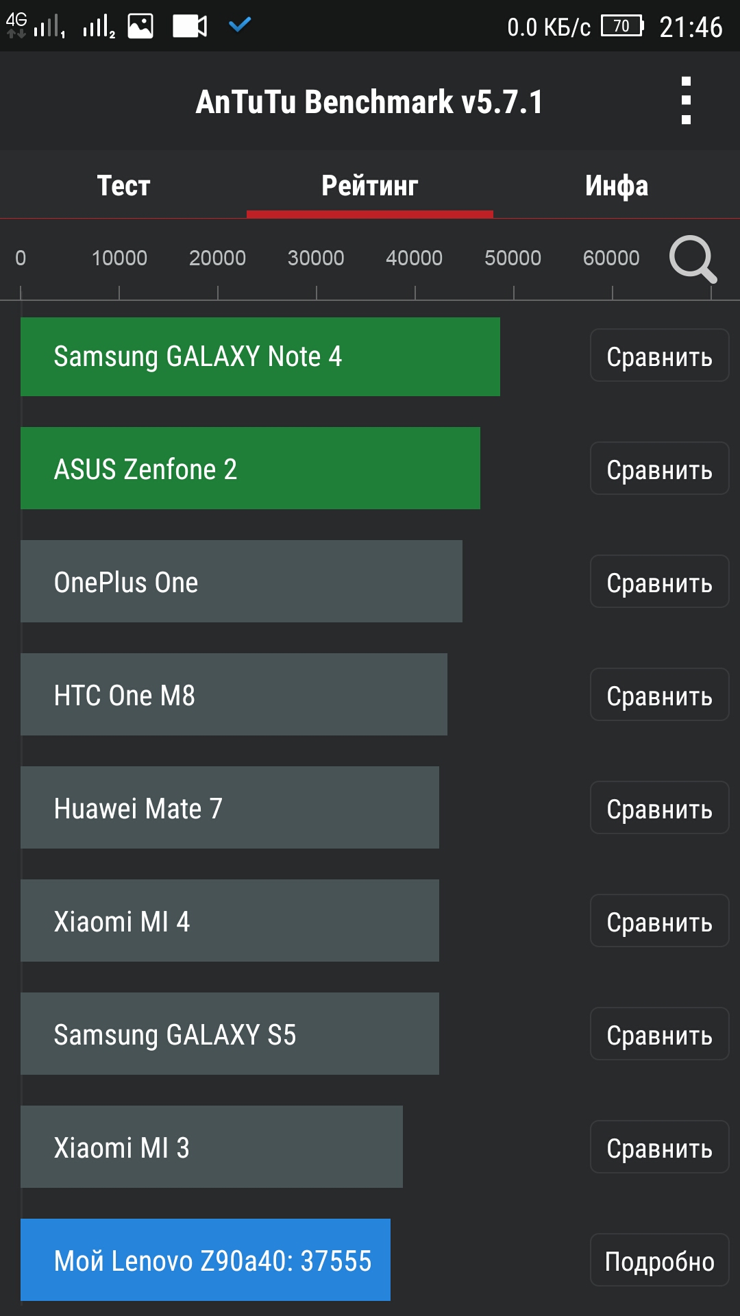Tap the battery indicator in status bar
740x1316 pixels.
point(622,26)
